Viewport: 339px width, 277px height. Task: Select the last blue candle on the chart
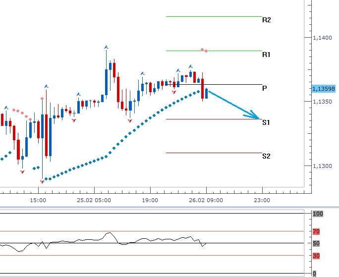[x=207, y=93]
